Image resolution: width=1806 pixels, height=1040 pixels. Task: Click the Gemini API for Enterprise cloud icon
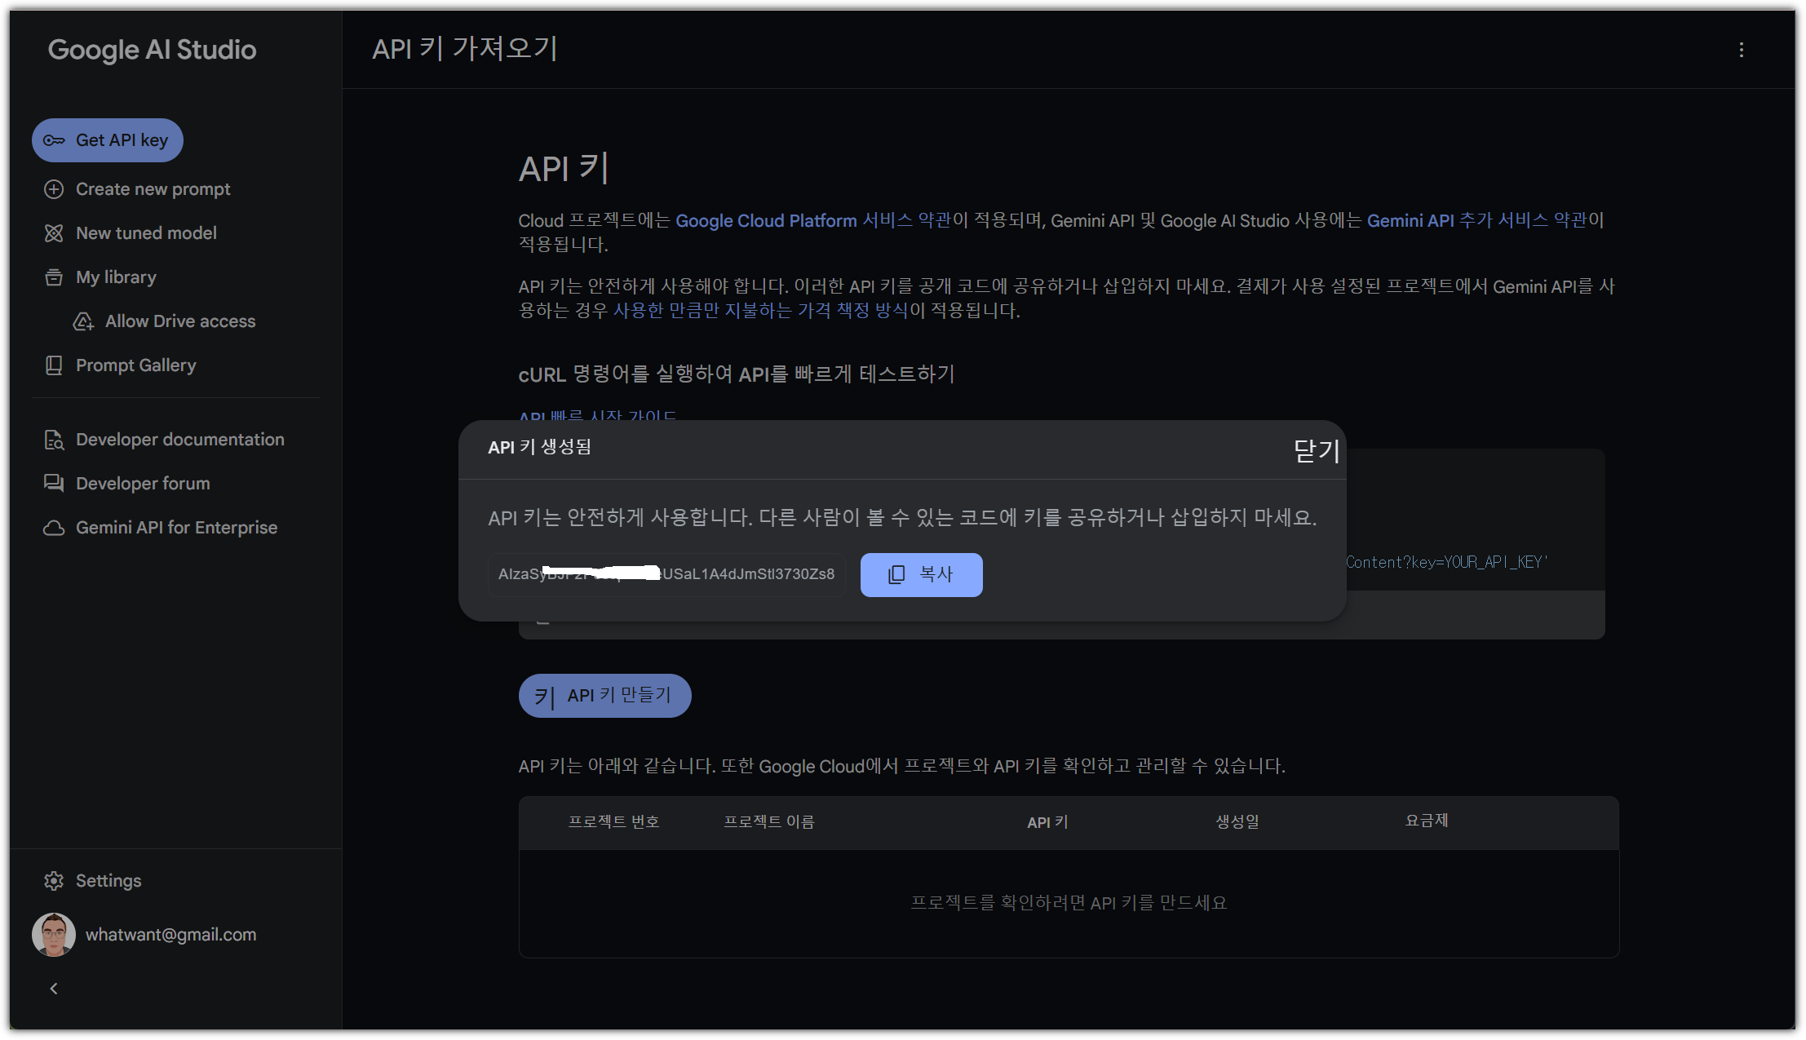point(54,528)
